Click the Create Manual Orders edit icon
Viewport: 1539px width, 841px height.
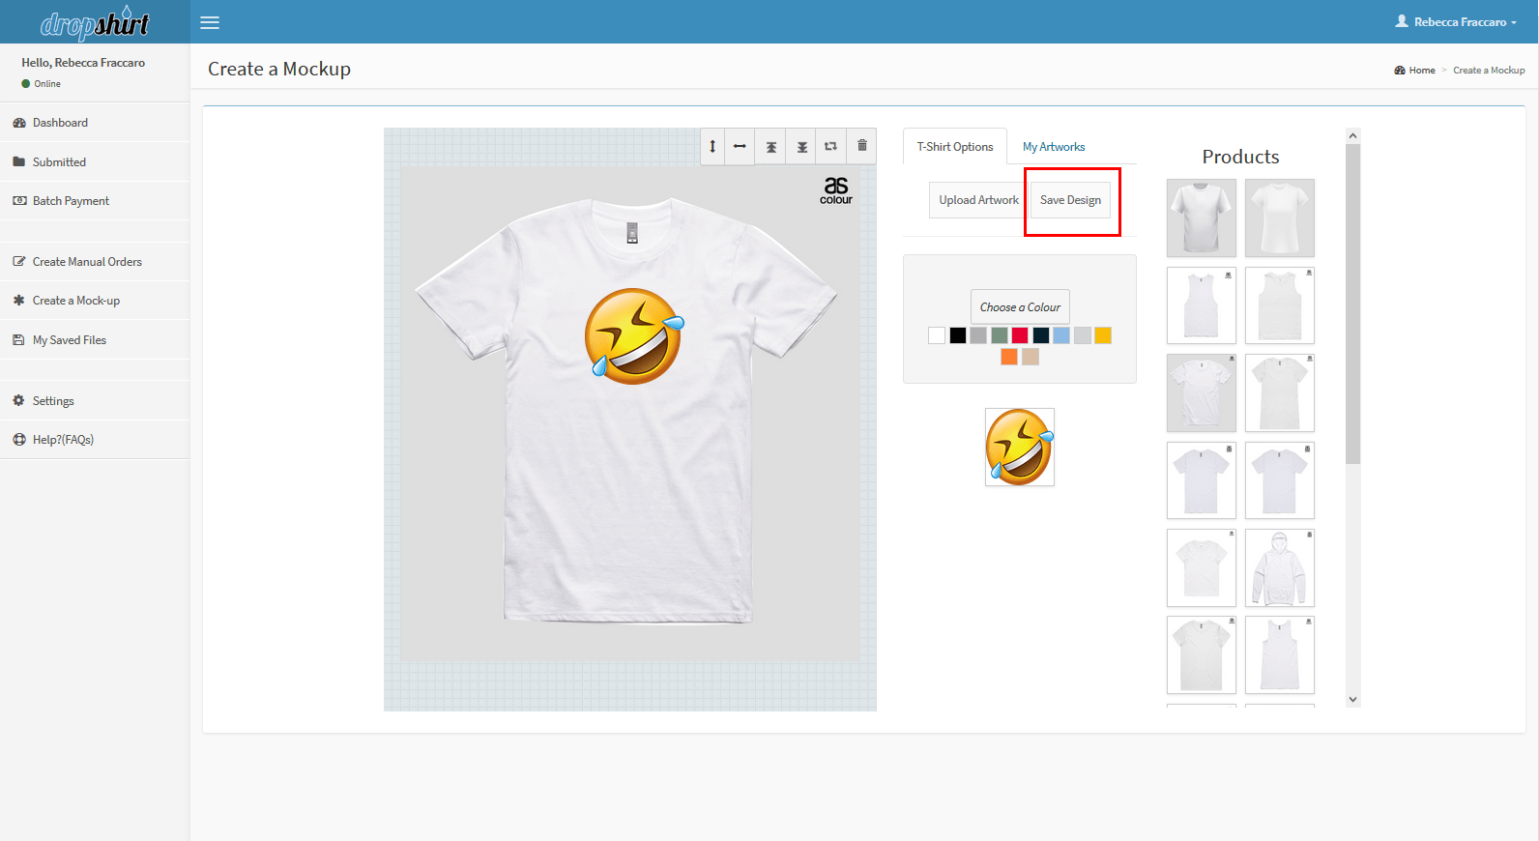coord(19,262)
